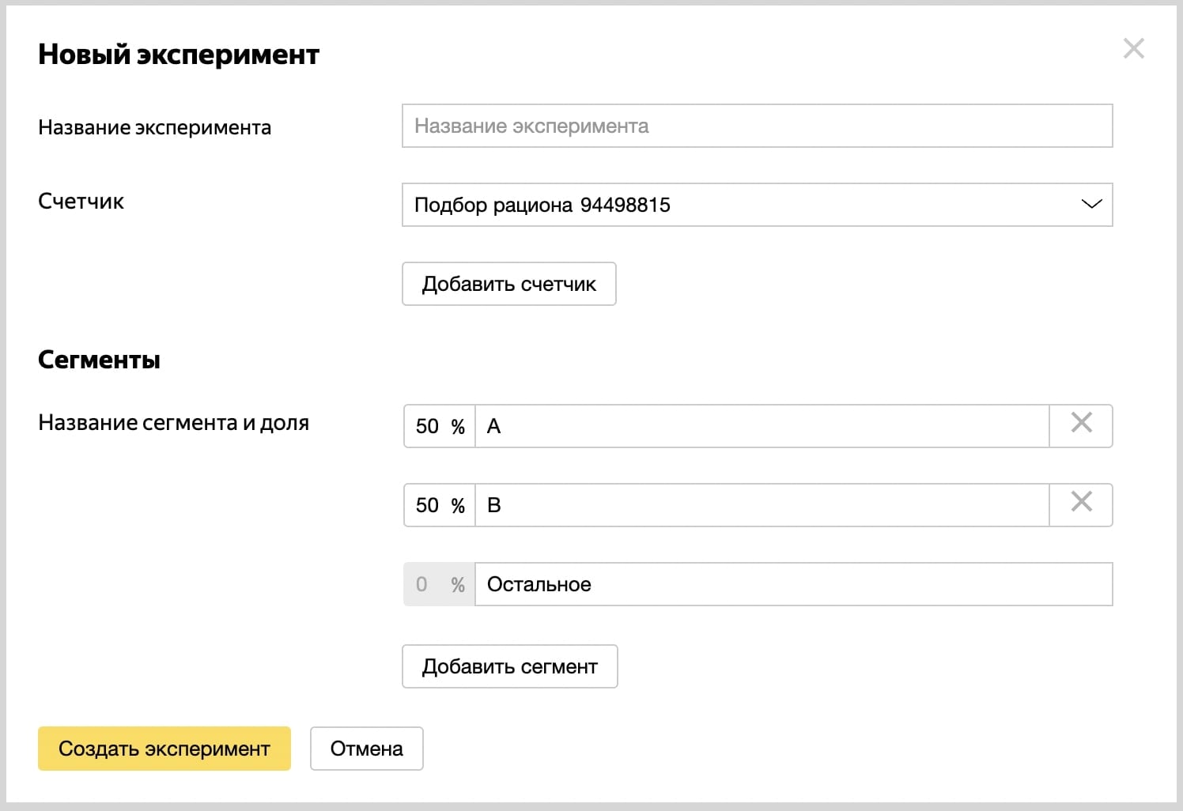Edit the name field of segment A

761,427
